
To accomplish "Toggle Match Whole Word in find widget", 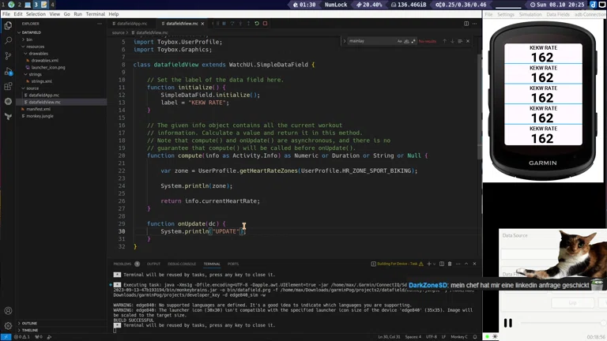I will pos(407,41).
